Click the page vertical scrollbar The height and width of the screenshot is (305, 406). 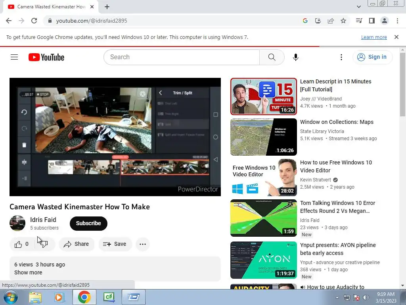[x=402, y=84]
